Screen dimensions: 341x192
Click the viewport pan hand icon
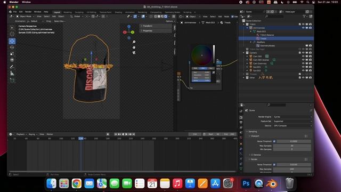134,47
